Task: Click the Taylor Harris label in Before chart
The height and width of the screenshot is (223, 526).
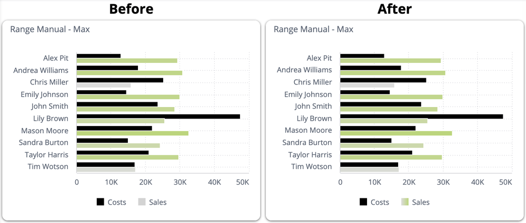Action: click(46, 155)
